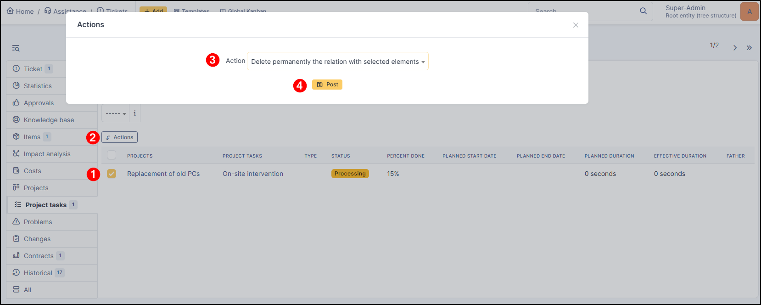Viewport: 761px width, 305px height.
Task: Open the On-site intervention task link
Action: tap(253, 174)
